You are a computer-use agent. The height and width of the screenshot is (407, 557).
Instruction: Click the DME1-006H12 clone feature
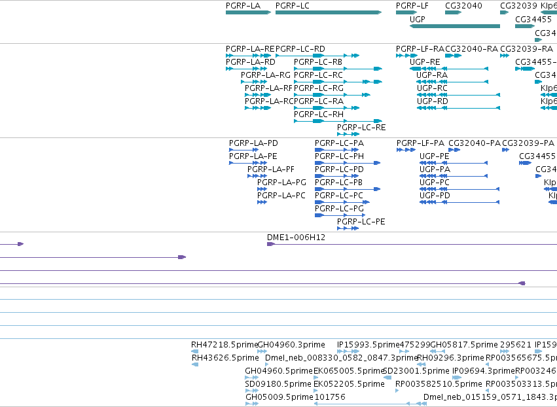(x=412, y=244)
